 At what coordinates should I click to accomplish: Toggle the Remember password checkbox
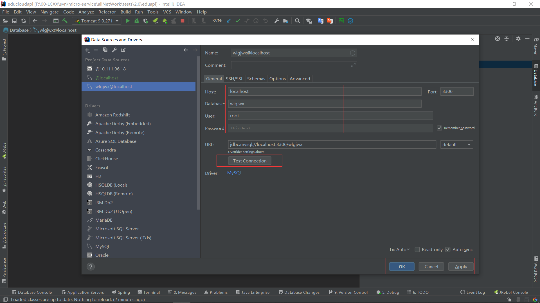pyautogui.click(x=439, y=128)
